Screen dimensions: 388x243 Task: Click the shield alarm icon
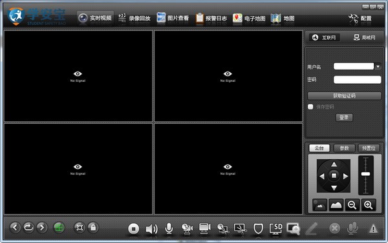click(x=258, y=229)
